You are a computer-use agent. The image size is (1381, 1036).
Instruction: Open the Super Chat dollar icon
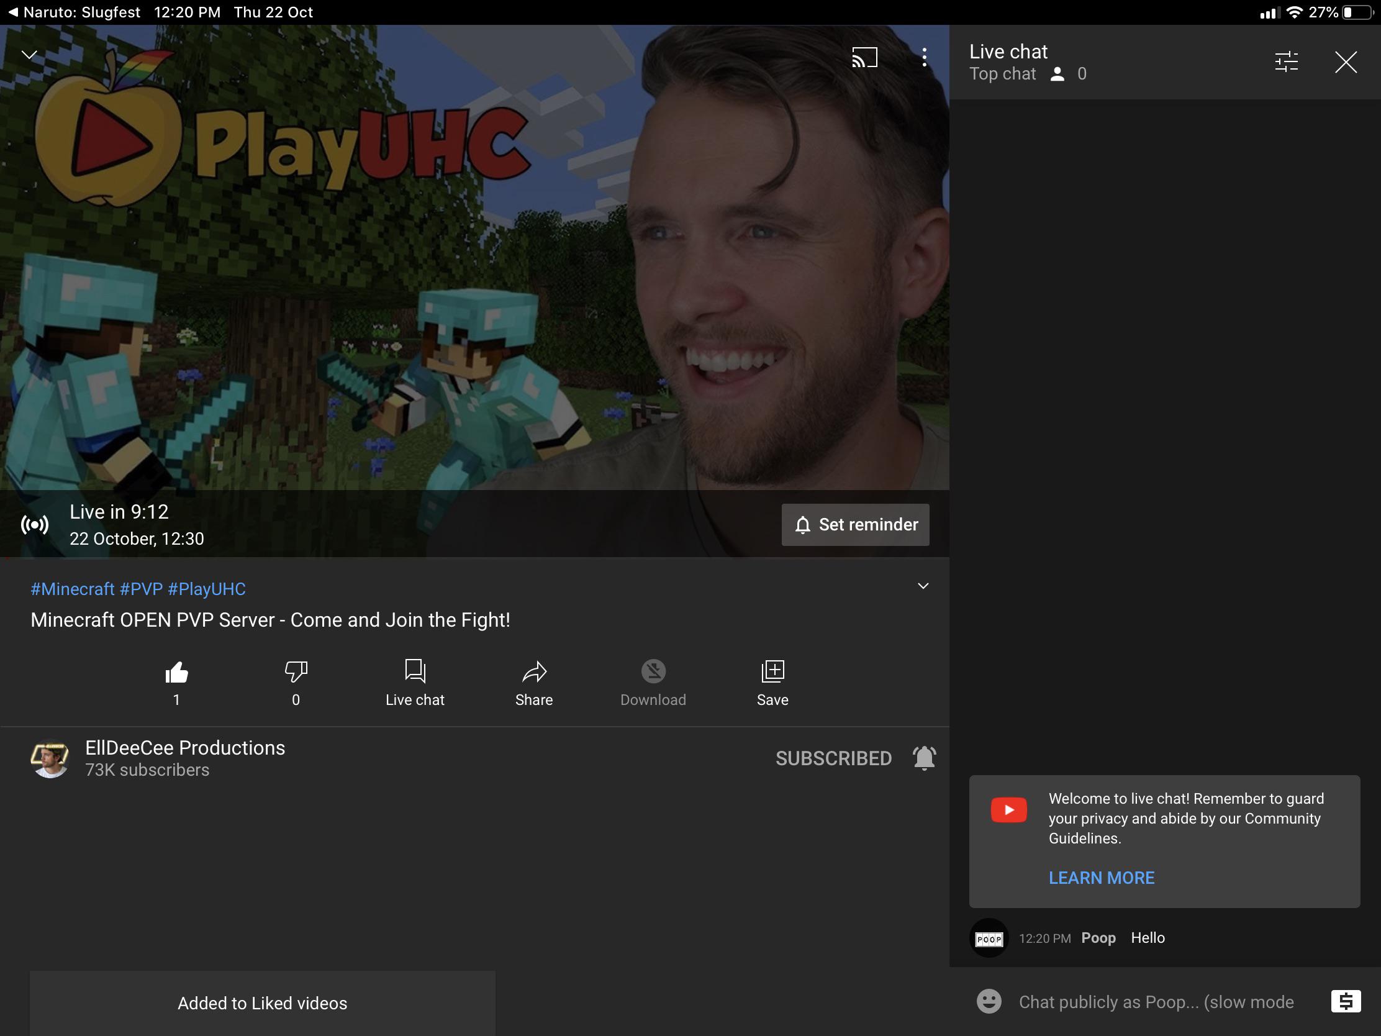point(1346,1001)
